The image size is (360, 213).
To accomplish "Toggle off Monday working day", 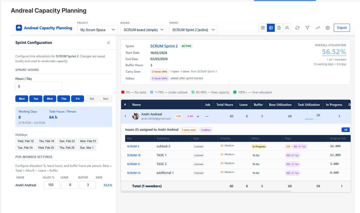I will 22,98.
